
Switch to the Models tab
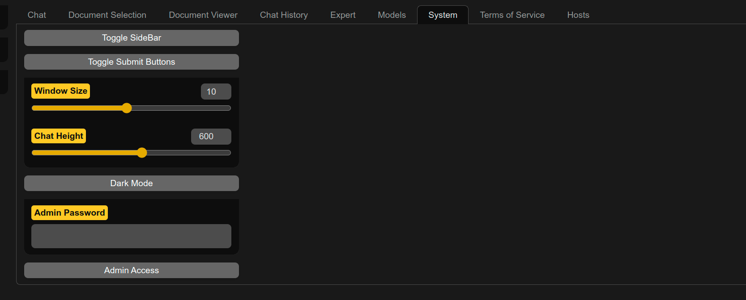click(x=392, y=15)
